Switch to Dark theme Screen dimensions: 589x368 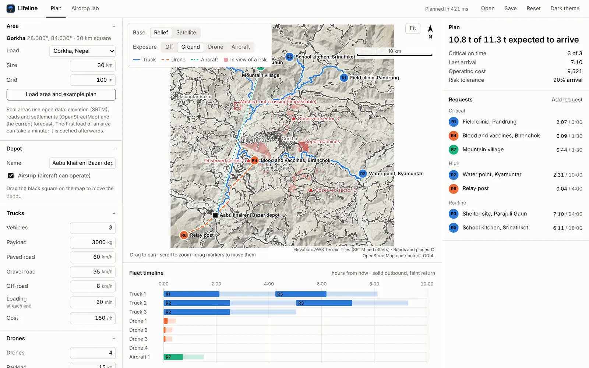(565, 8)
